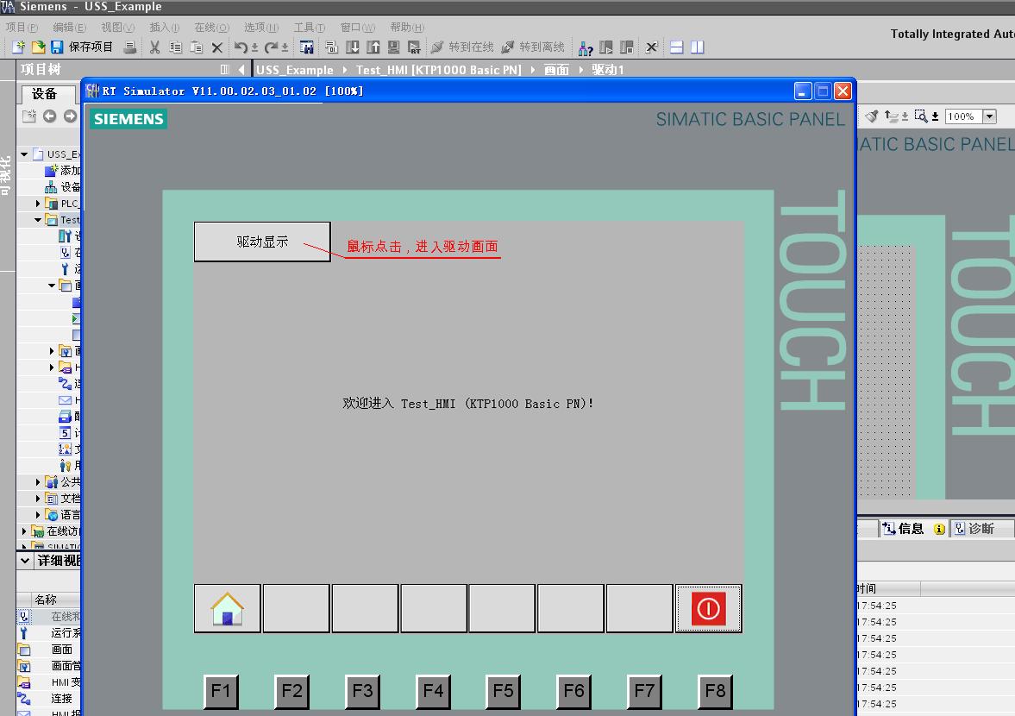Expand the 文档 tree node
Viewport: 1015px width, 716px height.
pyautogui.click(x=38, y=499)
